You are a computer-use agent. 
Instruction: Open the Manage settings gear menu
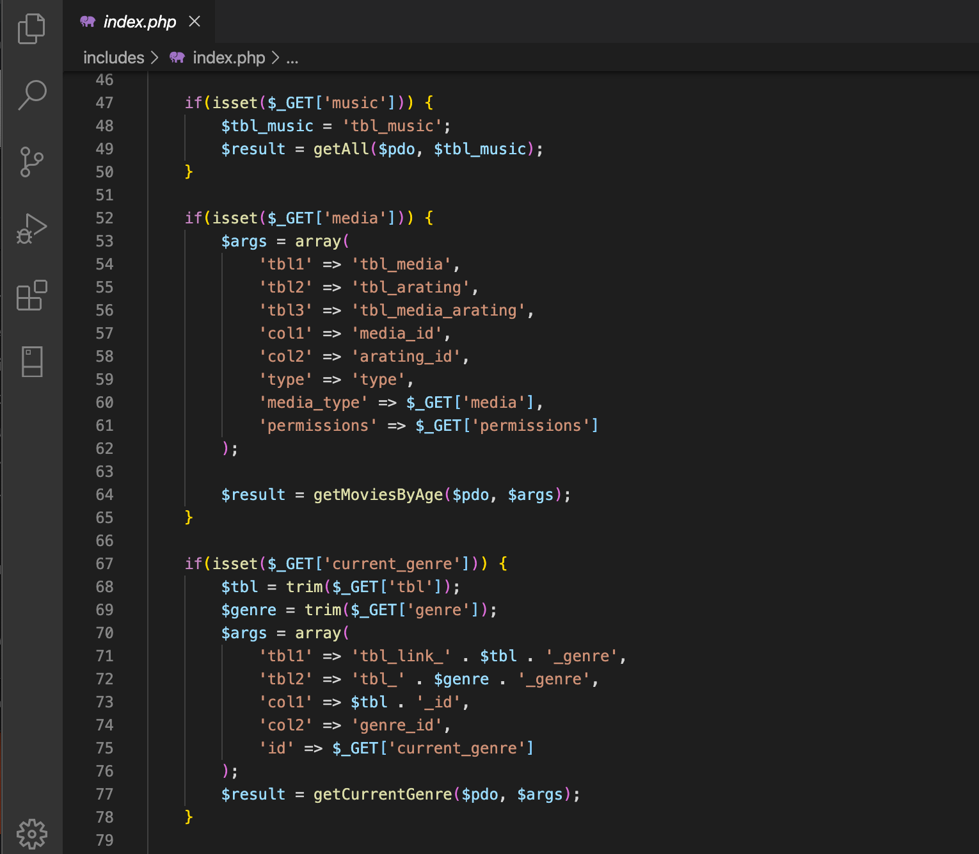point(31,833)
